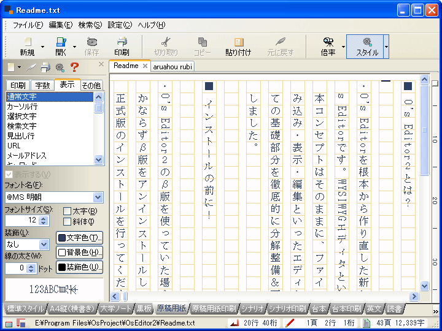Click the font size input field
This screenshot has height=331, width=442.
coord(22,220)
